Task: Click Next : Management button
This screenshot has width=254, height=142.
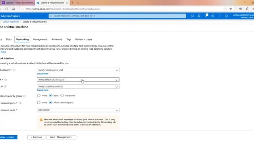Action: pyautogui.click(x=62, y=137)
